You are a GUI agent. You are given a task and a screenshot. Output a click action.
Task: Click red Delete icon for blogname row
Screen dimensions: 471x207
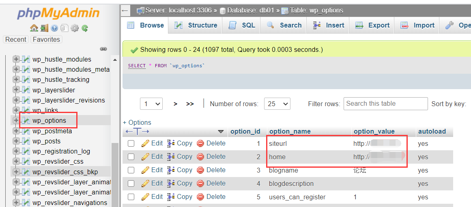(x=200, y=170)
